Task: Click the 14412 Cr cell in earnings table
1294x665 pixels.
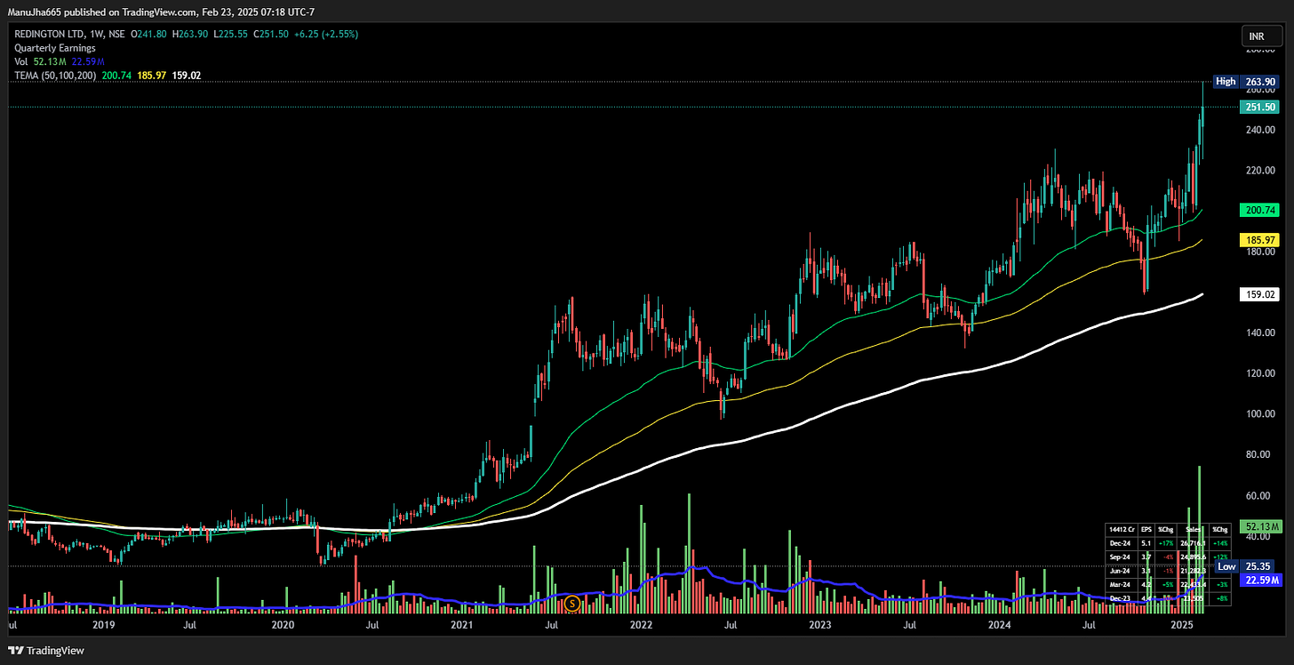Action: click(1122, 530)
